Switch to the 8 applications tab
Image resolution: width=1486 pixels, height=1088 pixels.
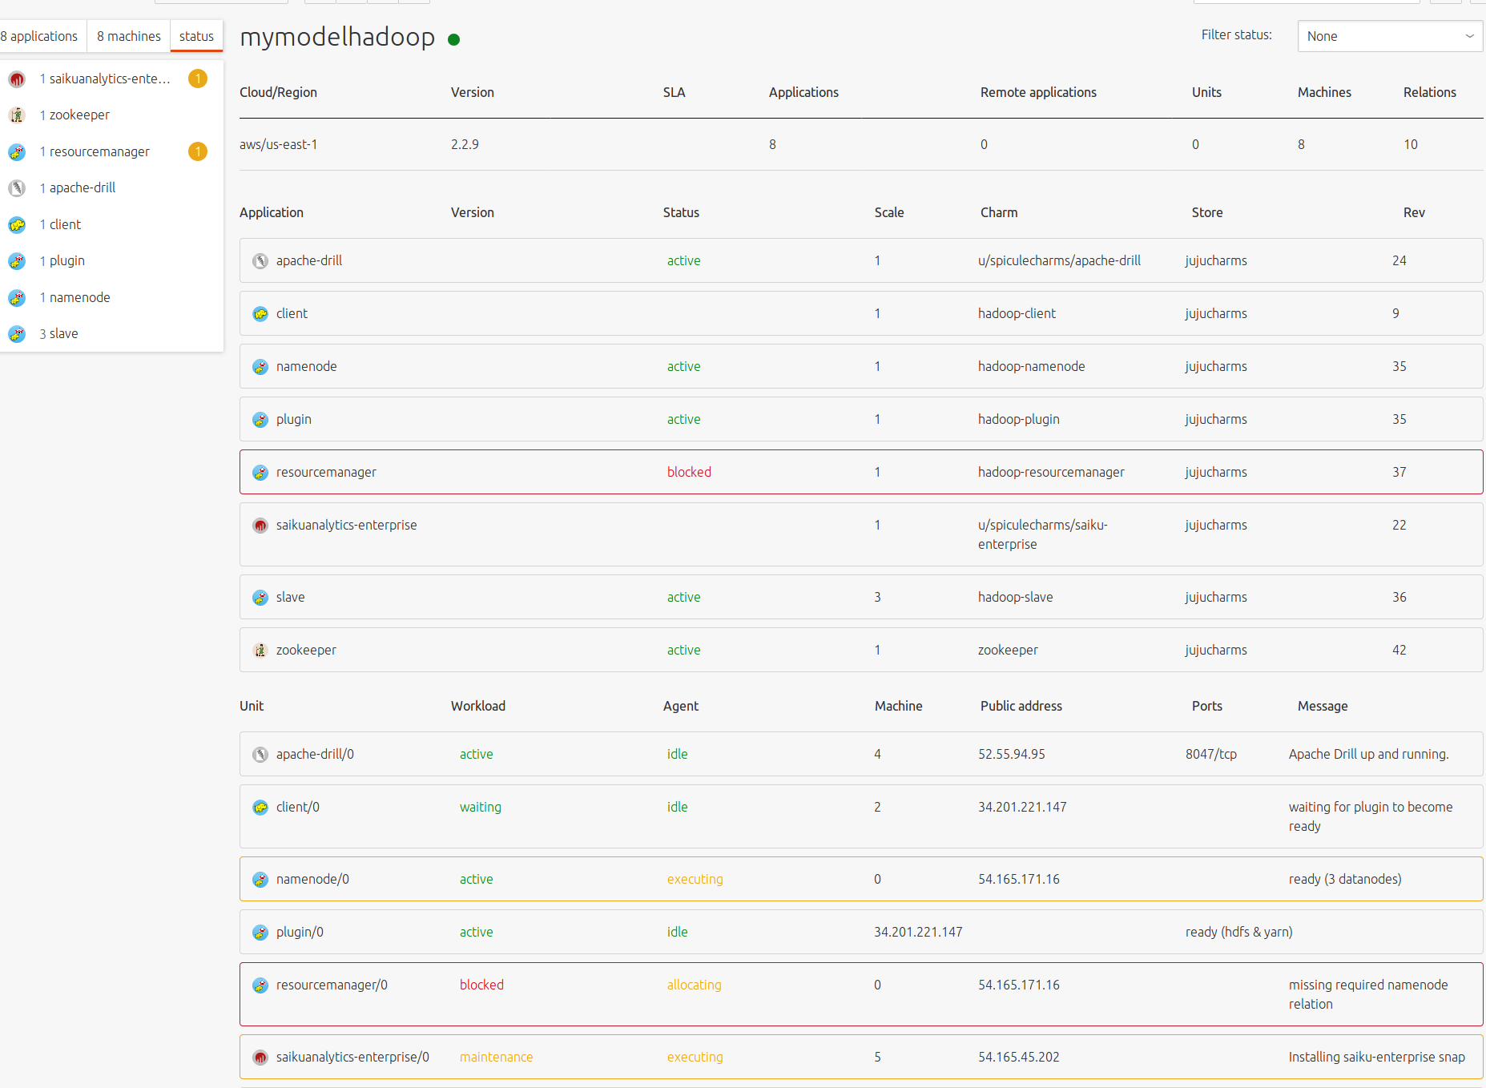[x=40, y=36]
